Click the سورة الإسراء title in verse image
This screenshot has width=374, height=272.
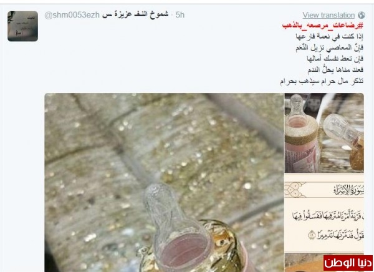pos(348,190)
